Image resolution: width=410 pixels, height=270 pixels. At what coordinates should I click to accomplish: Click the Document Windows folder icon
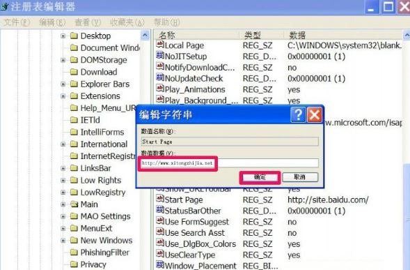74,47
